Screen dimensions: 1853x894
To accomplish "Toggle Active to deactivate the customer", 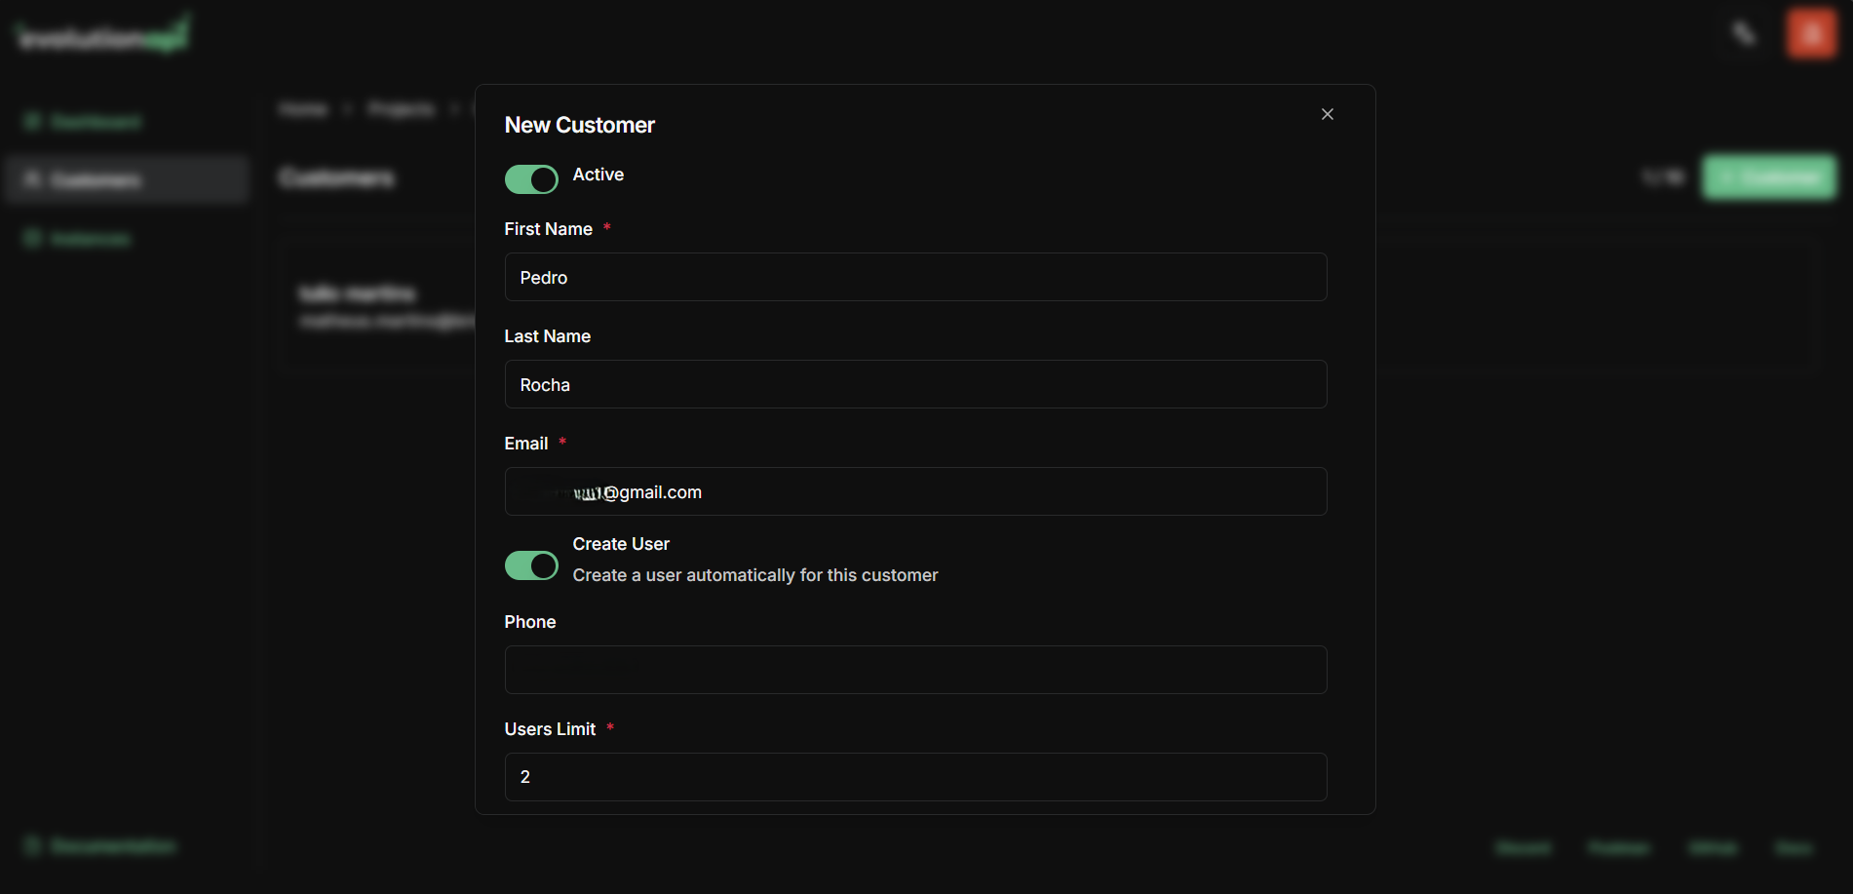I will 531,179.
